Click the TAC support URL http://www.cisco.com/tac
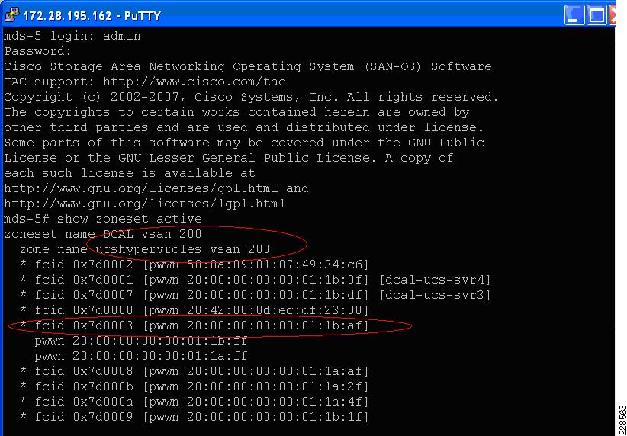 pos(195,82)
